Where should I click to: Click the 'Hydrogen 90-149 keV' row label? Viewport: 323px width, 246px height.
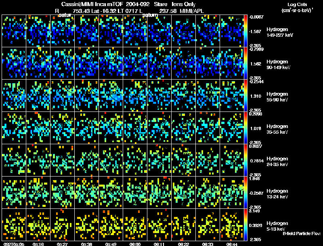(278, 65)
